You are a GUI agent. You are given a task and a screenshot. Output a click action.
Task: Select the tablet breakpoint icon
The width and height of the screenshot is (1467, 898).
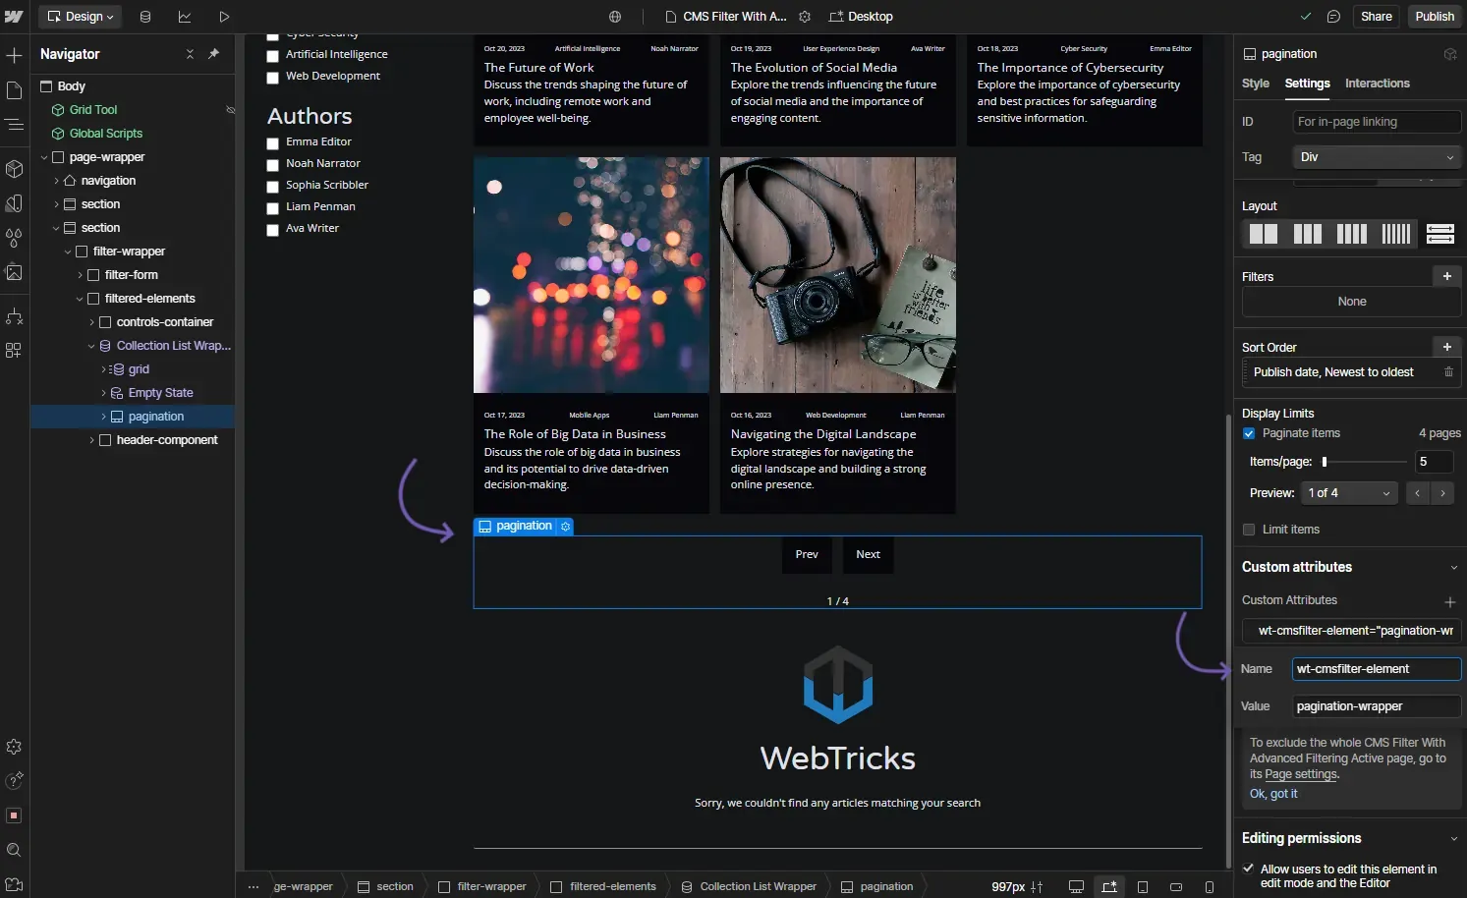click(1143, 887)
